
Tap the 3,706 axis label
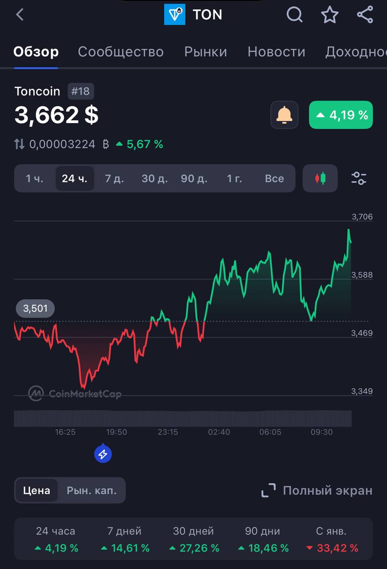(362, 217)
